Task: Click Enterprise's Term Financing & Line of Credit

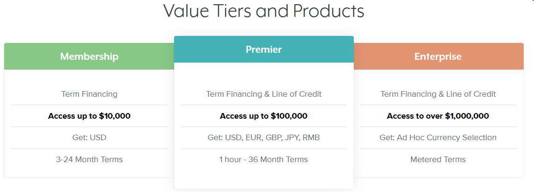Action: (438, 94)
